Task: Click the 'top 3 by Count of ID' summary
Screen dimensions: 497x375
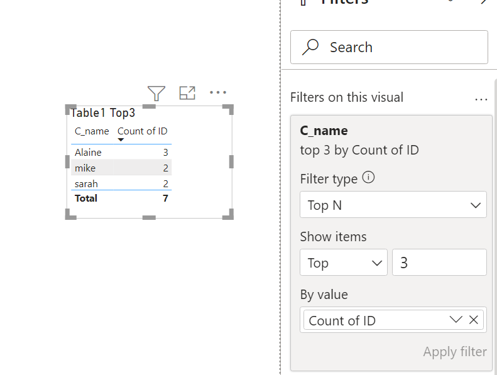Action: 359,150
